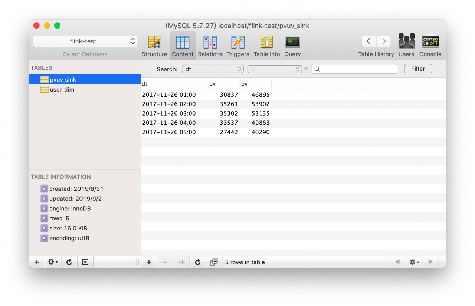
Task: Open the tables gear action menu
Action: click(x=53, y=262)
